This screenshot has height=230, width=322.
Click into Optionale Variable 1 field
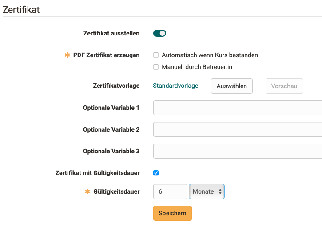click(x=238, y=108)
